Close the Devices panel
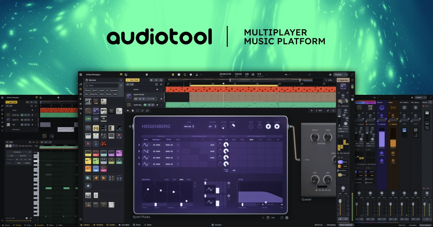Image resolution: width=433 pixels, height=227 pixels. [121, 80]
